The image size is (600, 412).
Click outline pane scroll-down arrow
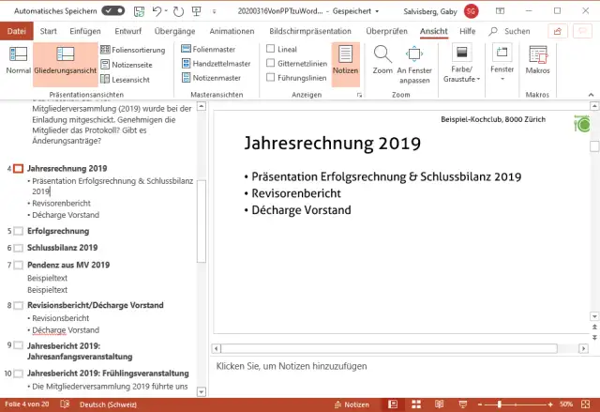202,391
